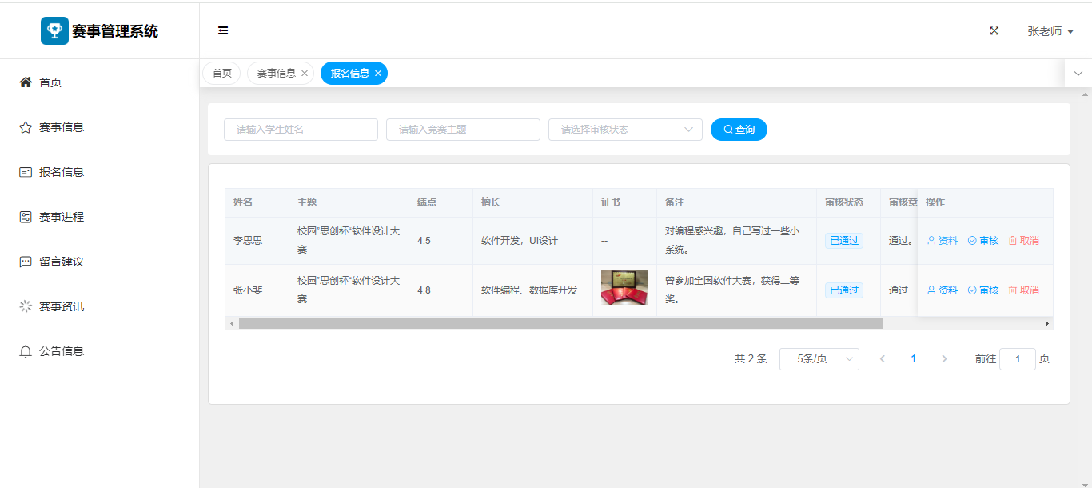Click 审核 for 李思思's row

[x=983, y=241]
